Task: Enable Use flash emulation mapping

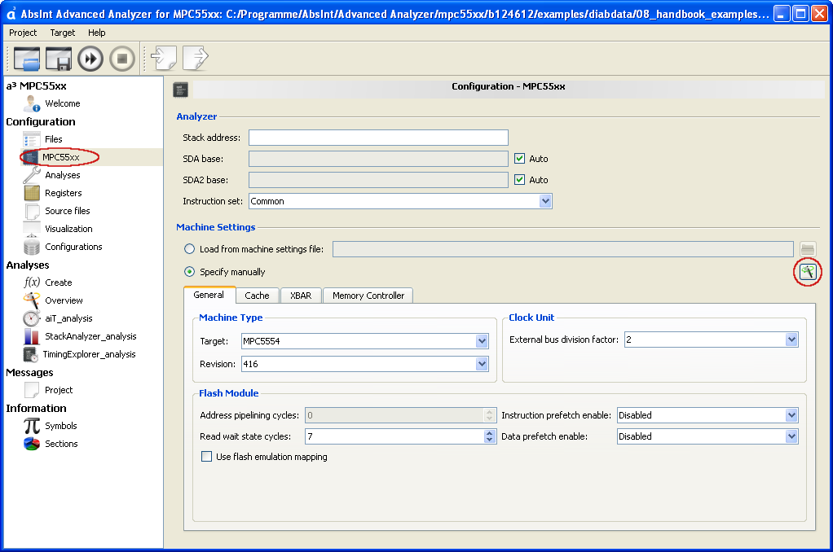Action: (x=207, y=457)
